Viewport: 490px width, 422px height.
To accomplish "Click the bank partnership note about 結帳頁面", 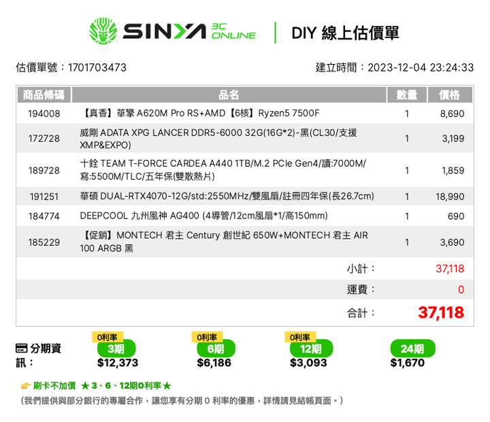I will click(182, 400).
